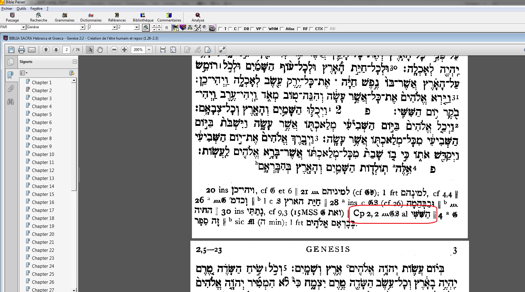Open the Grammaires tool
This screenshot has width=525, height=292.
point(65,17)
